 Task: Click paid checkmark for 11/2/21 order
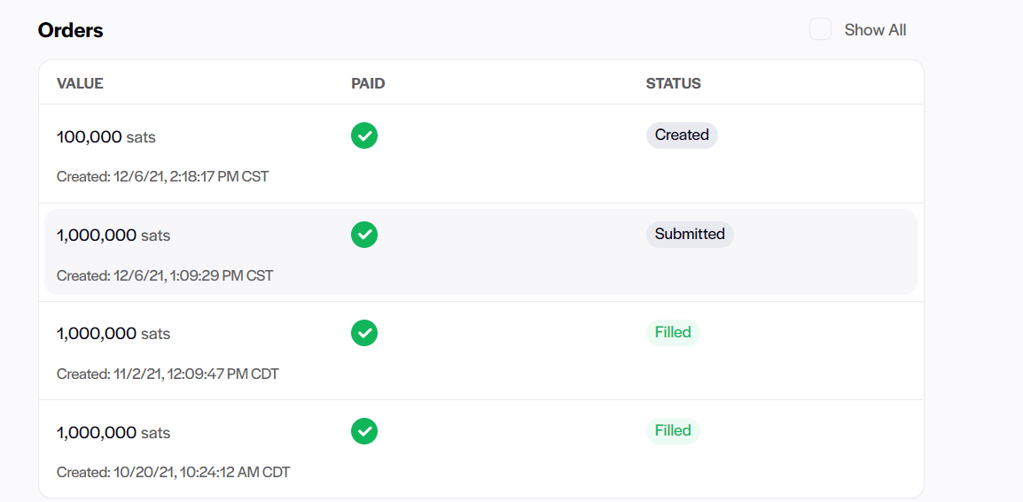[364, 333]
